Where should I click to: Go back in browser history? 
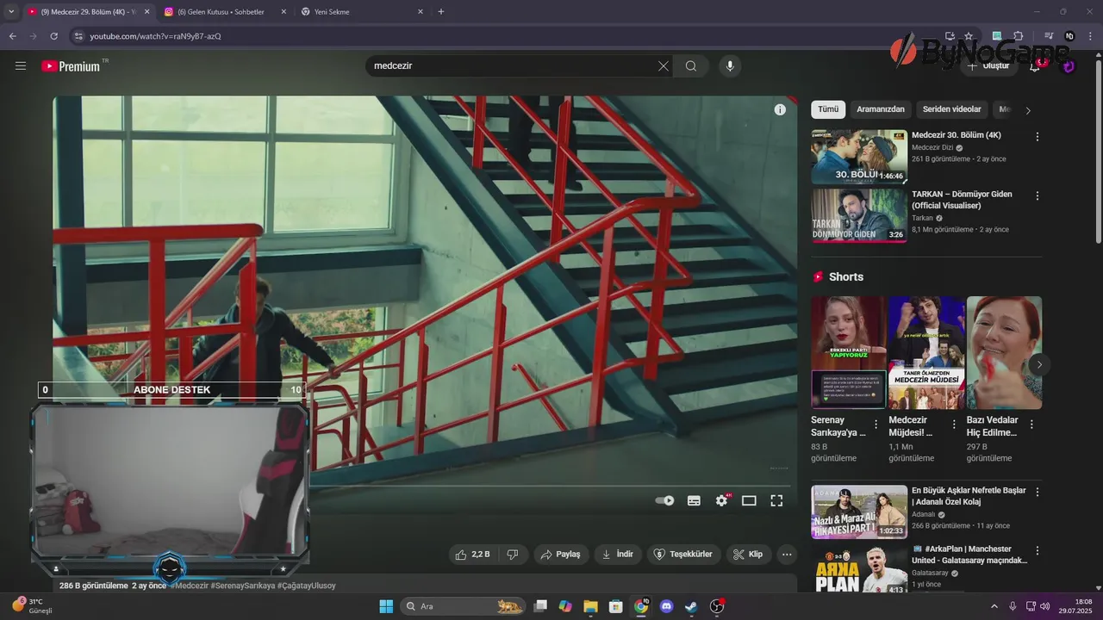point(12,36)
